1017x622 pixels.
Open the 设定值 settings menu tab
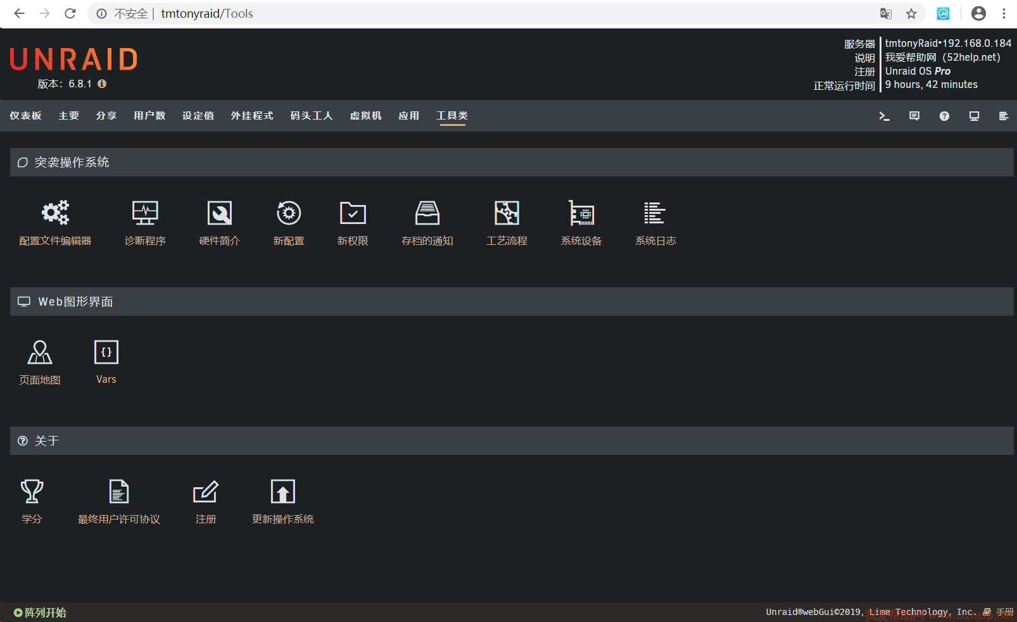pyautogui.click(x=198, y=116)
